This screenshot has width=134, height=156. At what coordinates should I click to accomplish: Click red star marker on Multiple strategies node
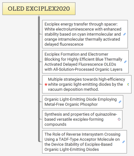46,84
